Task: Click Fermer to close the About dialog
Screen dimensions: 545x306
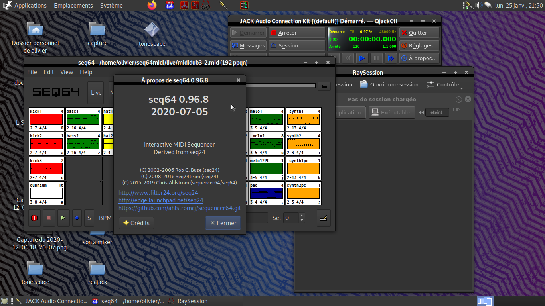Action: 223,223
